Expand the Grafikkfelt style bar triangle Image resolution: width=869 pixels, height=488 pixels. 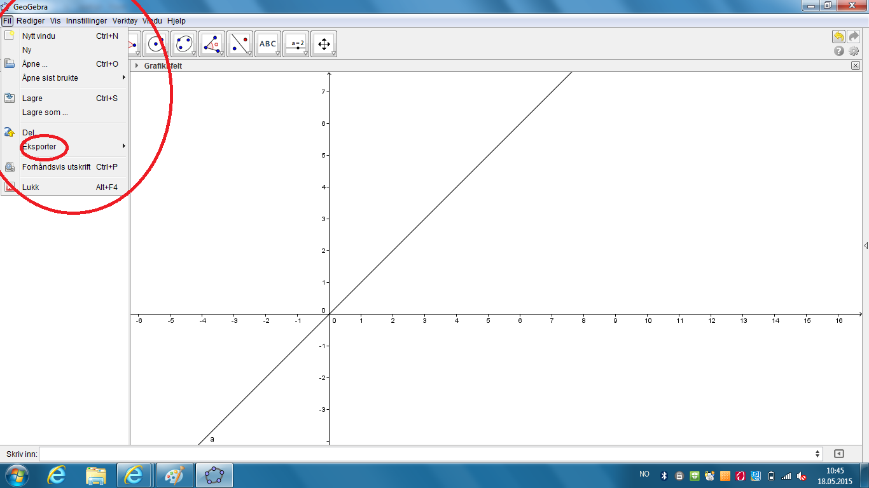tap(136, 65)
